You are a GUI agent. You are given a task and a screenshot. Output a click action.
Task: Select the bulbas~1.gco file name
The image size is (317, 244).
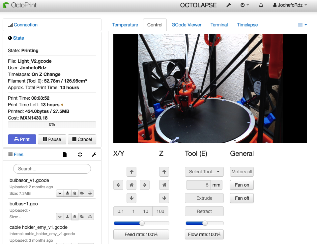(24, 204)
